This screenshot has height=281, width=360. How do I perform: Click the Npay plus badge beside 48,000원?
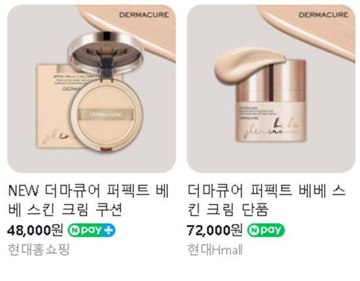coord(91,230)
